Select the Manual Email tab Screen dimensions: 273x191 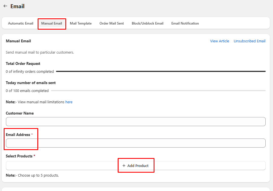tap(51, 23)
